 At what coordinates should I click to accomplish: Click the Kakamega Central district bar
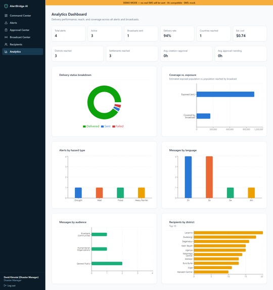218,255
